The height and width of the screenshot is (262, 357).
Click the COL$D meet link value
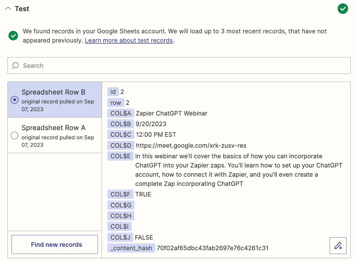pos(191,145)
